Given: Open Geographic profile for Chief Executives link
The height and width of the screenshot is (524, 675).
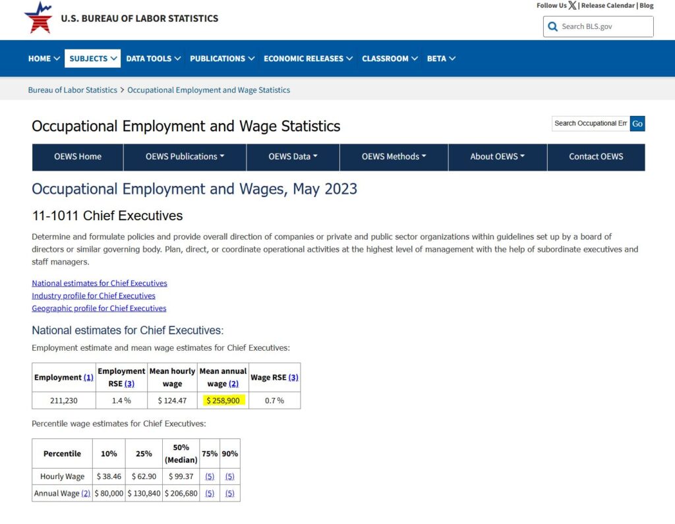Looking at the screenshot, I should [99, 308].
